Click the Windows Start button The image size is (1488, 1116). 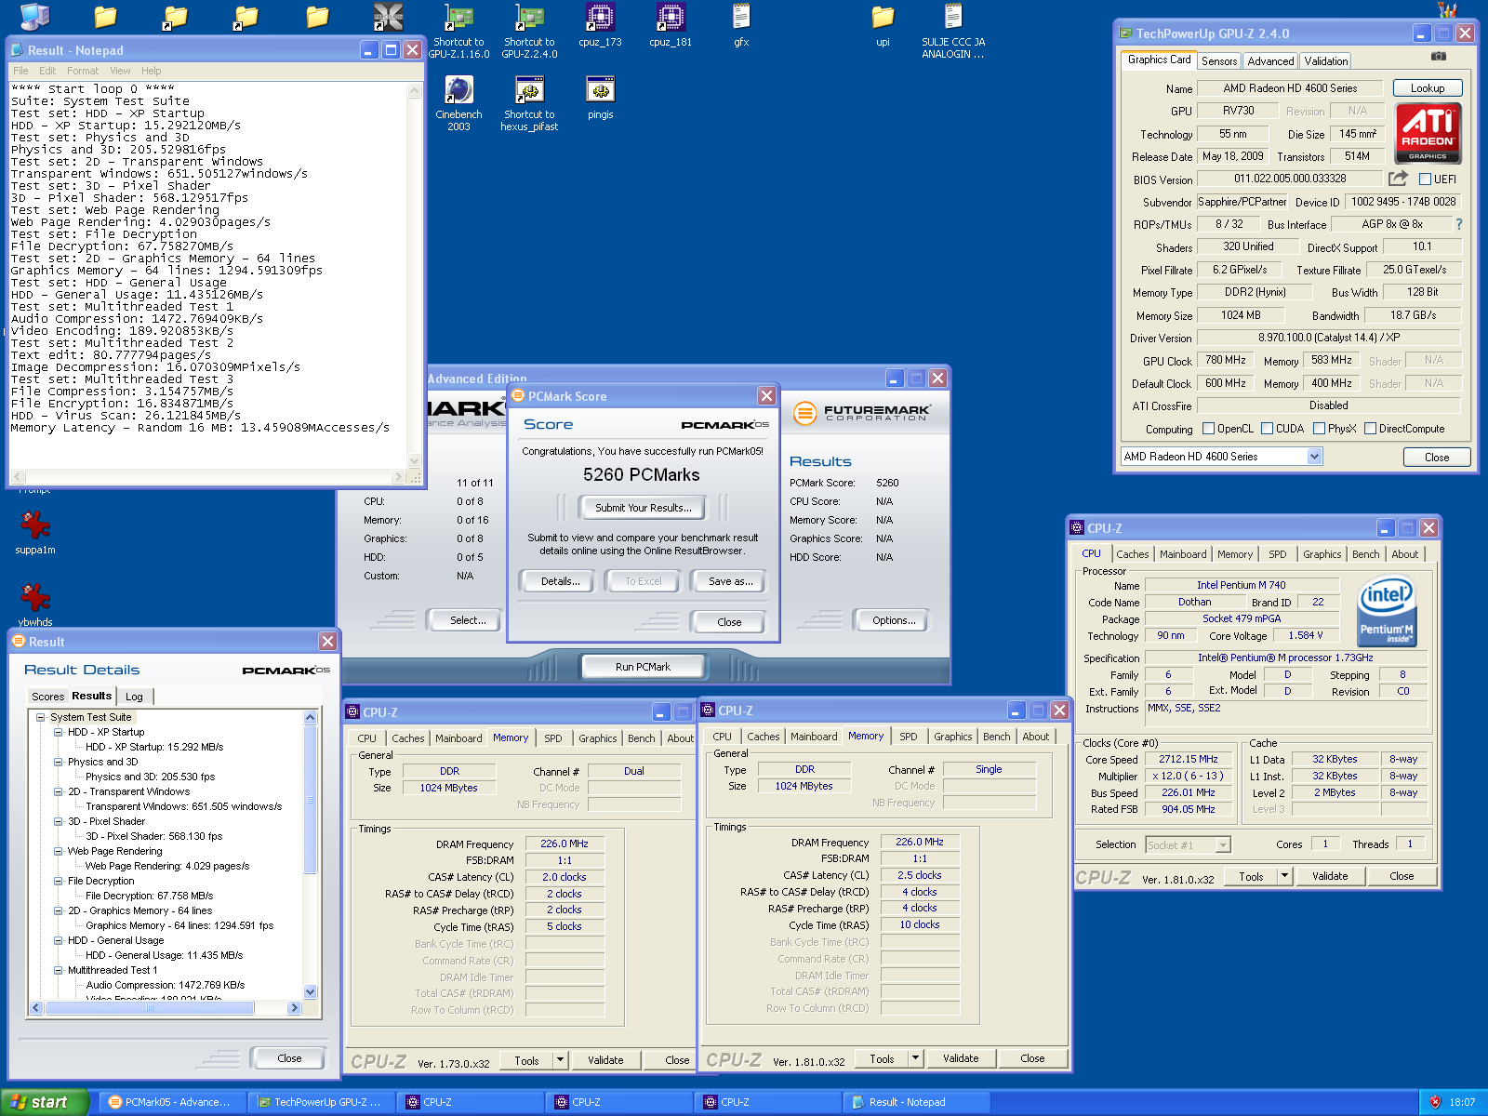[x=45, y=1102]
